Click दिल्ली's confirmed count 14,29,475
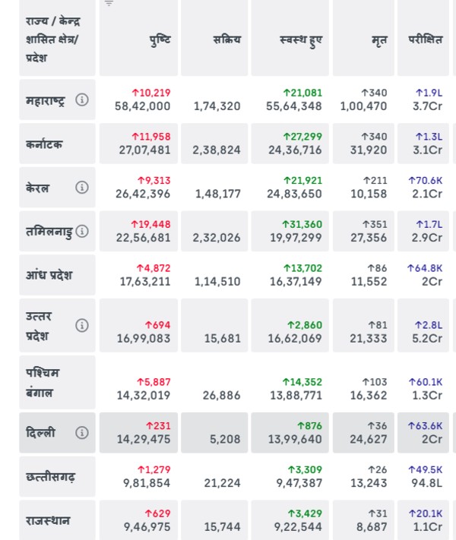 click(144, 439)
